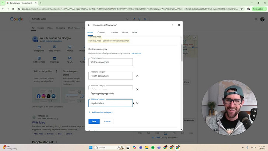Open the Google account avatar
This screenshot has width=268, height=151.
(262, 19)
